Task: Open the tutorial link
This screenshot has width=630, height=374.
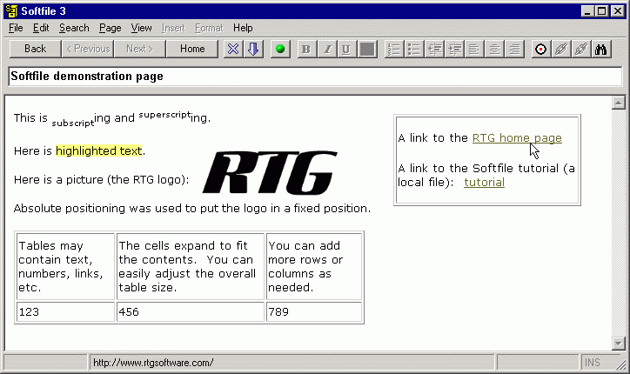Action: pyautogui.click(x=484, y=183)
